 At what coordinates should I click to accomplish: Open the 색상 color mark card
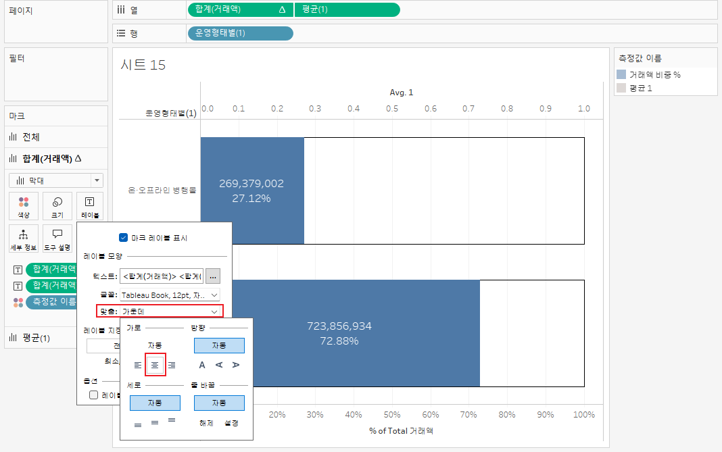(x=24, y=206)
